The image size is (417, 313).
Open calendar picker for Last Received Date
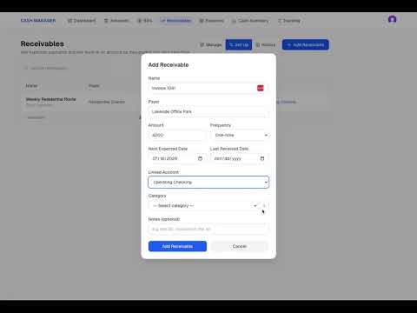click(262, 158)
